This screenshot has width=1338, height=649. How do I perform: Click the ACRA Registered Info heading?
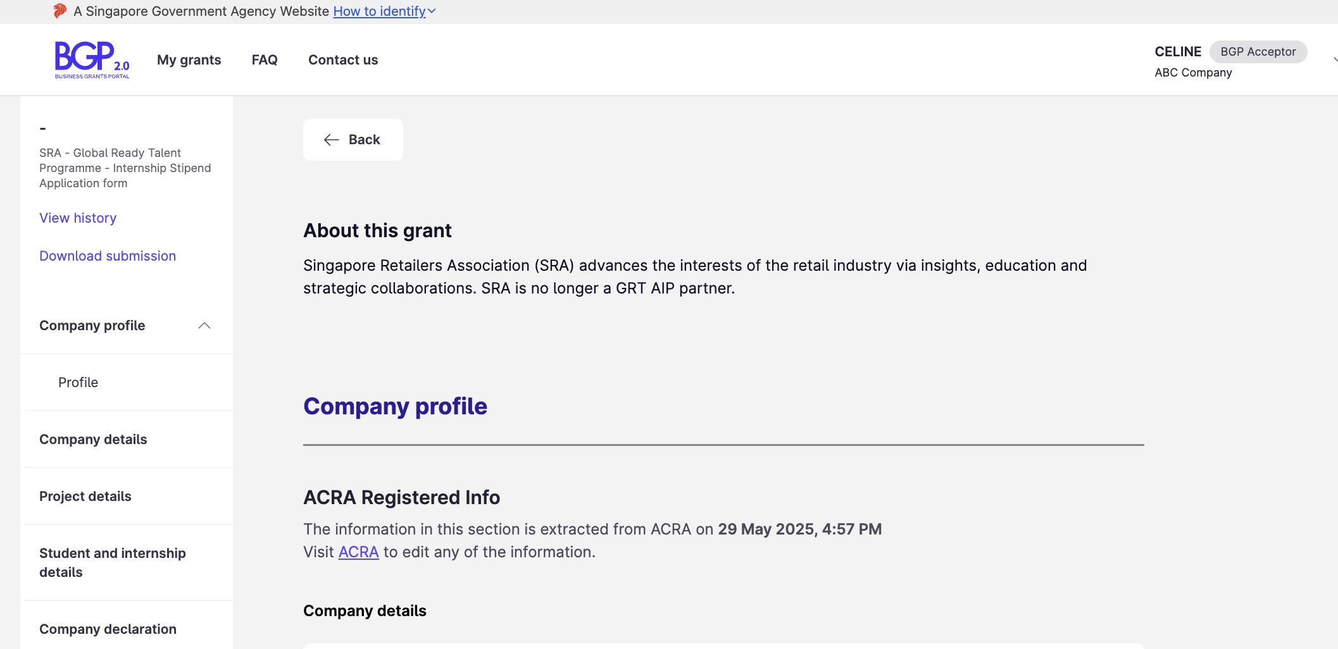point(401,498)
